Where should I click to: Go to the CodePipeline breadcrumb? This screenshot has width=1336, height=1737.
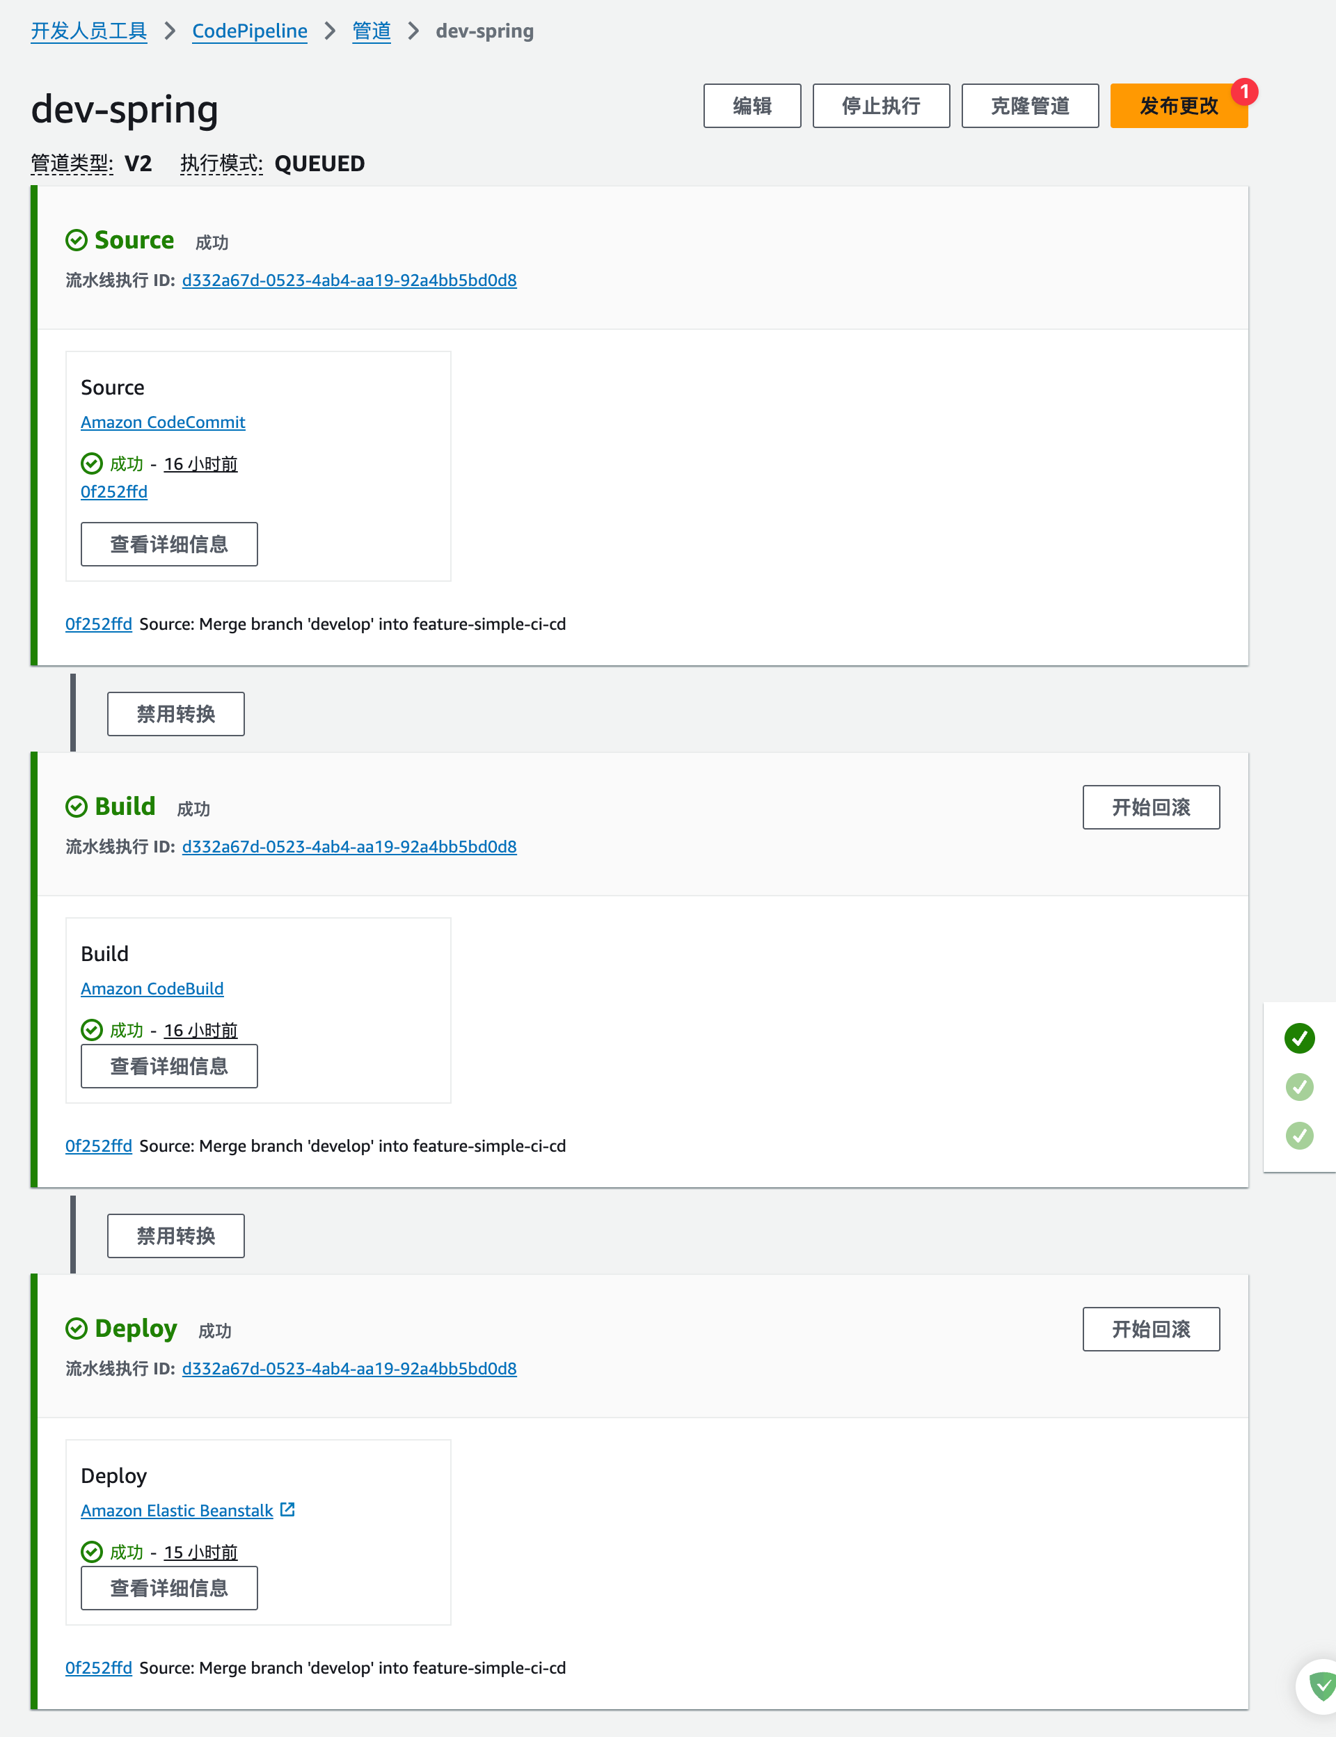[250, 31]
